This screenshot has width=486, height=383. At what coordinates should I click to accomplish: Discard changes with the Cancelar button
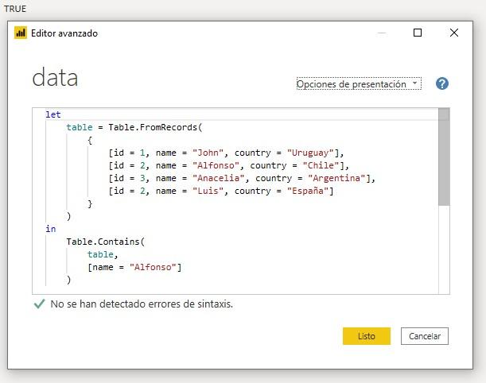point(425,336)
